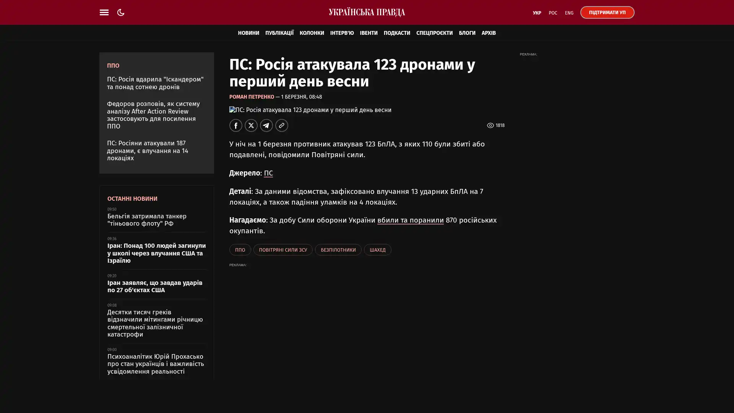Switch language to ENG

[x=569, y=13]
